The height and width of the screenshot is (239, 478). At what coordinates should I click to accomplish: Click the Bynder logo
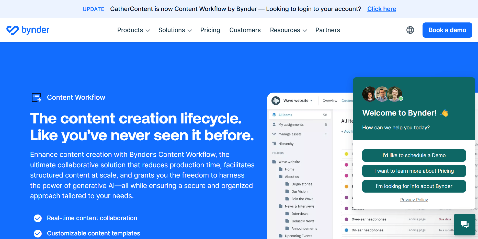pyautogui.click(x=28, y=30)
